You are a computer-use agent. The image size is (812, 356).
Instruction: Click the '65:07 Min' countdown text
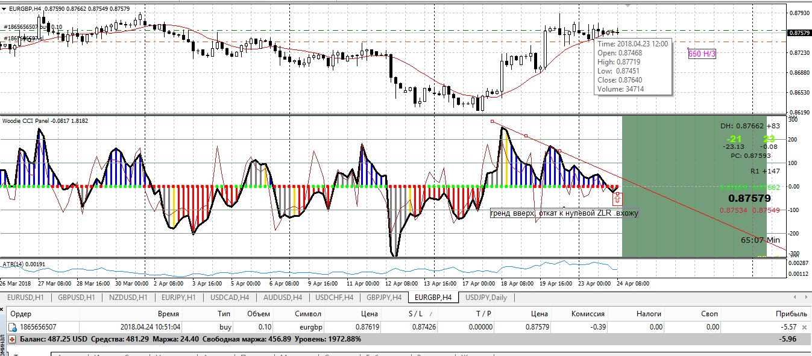(760, 240)
